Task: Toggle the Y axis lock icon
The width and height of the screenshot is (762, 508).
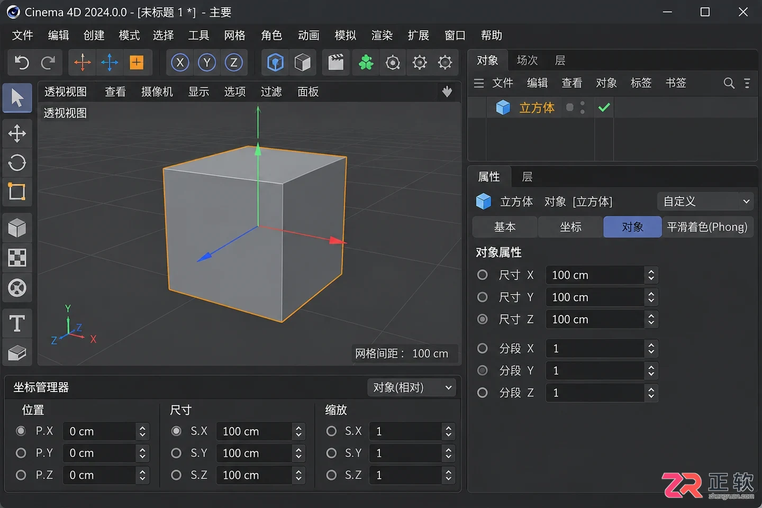Action: tap(207, 63)
